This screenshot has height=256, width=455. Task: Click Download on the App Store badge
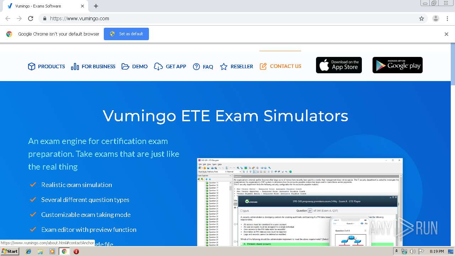click(339, 65)
